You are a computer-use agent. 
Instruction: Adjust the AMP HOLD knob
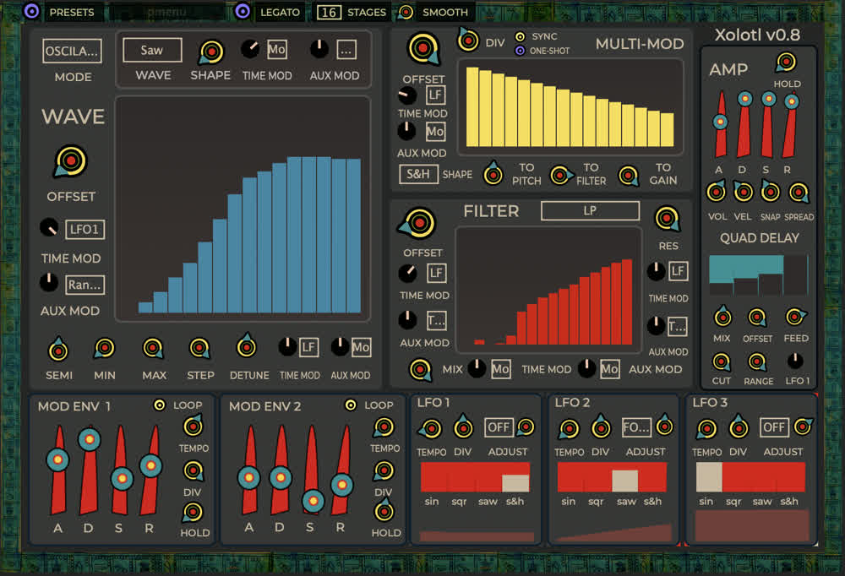coord(786,62)
